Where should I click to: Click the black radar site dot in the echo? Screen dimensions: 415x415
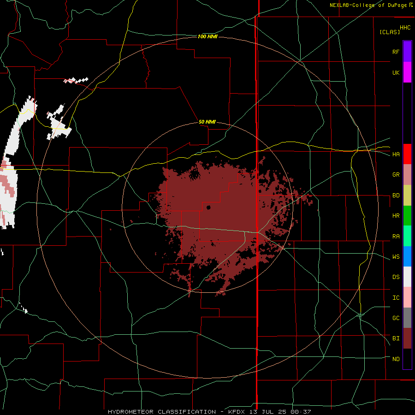[x=208, y=207]
